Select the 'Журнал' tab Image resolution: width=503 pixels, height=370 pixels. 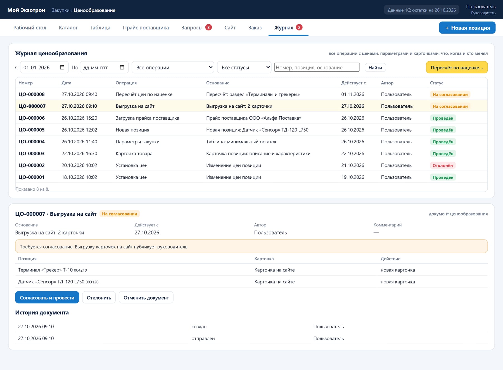[288, 28]
